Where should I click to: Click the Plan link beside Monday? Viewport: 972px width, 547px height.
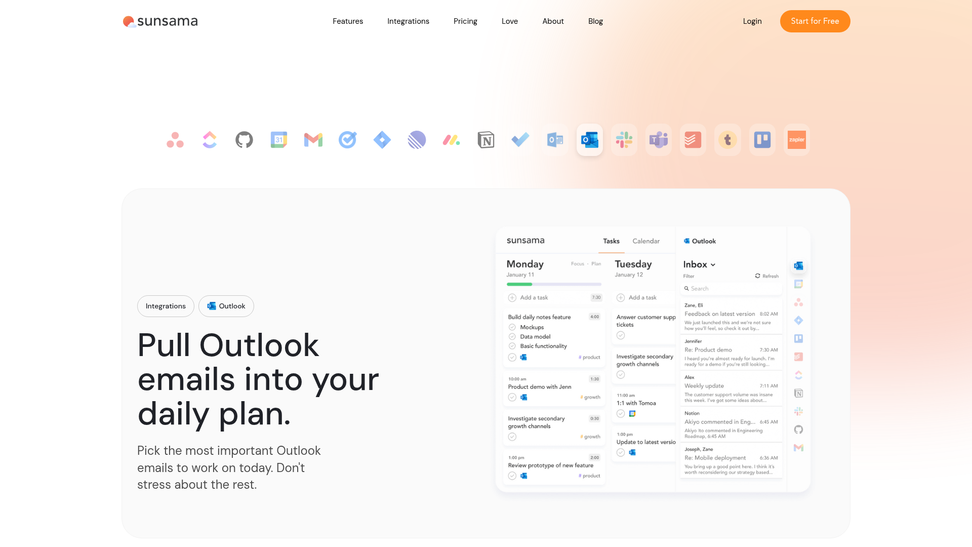[596, 264]
